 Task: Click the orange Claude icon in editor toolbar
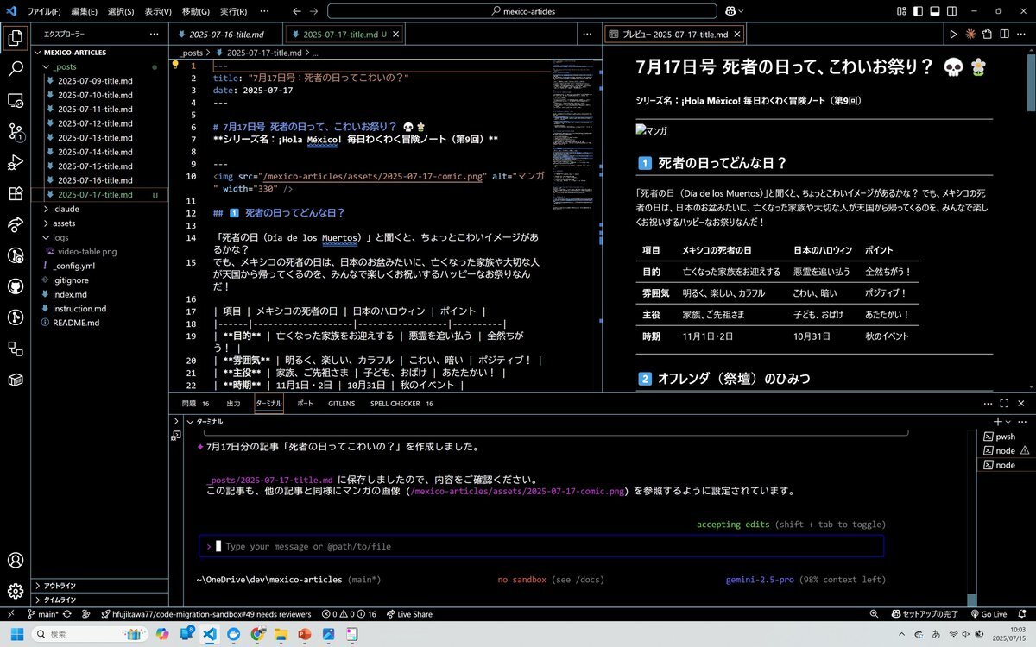point(970,35)
